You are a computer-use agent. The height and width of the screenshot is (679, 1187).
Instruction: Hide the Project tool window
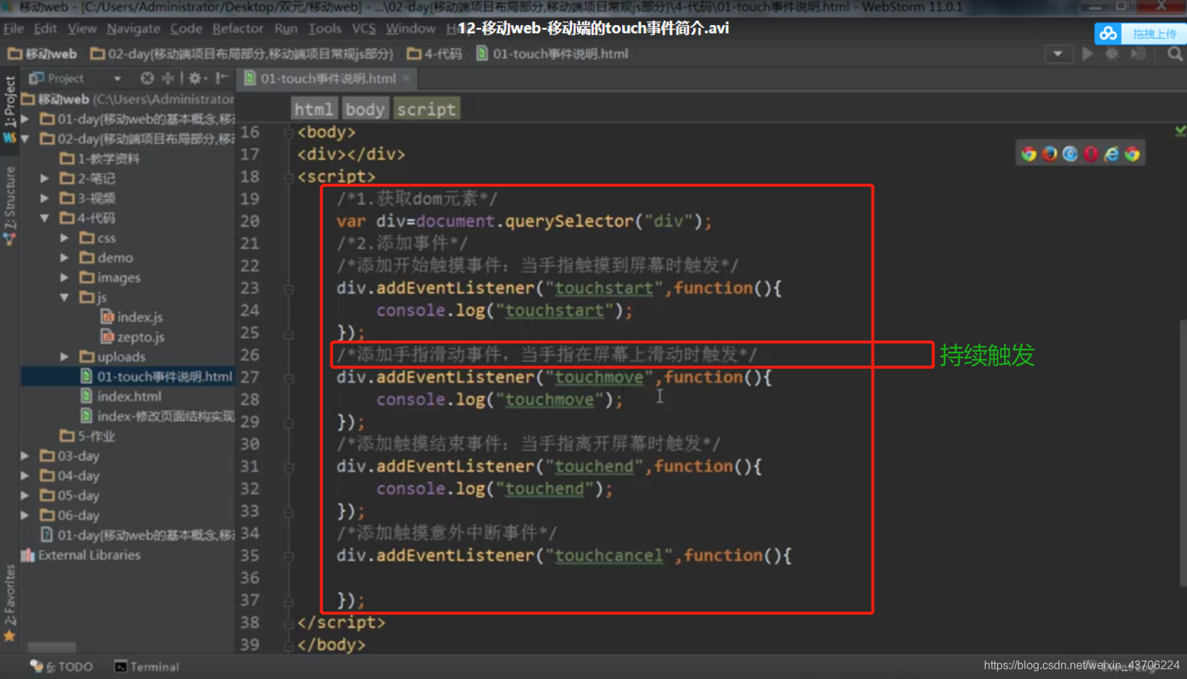tap(222, 78)
